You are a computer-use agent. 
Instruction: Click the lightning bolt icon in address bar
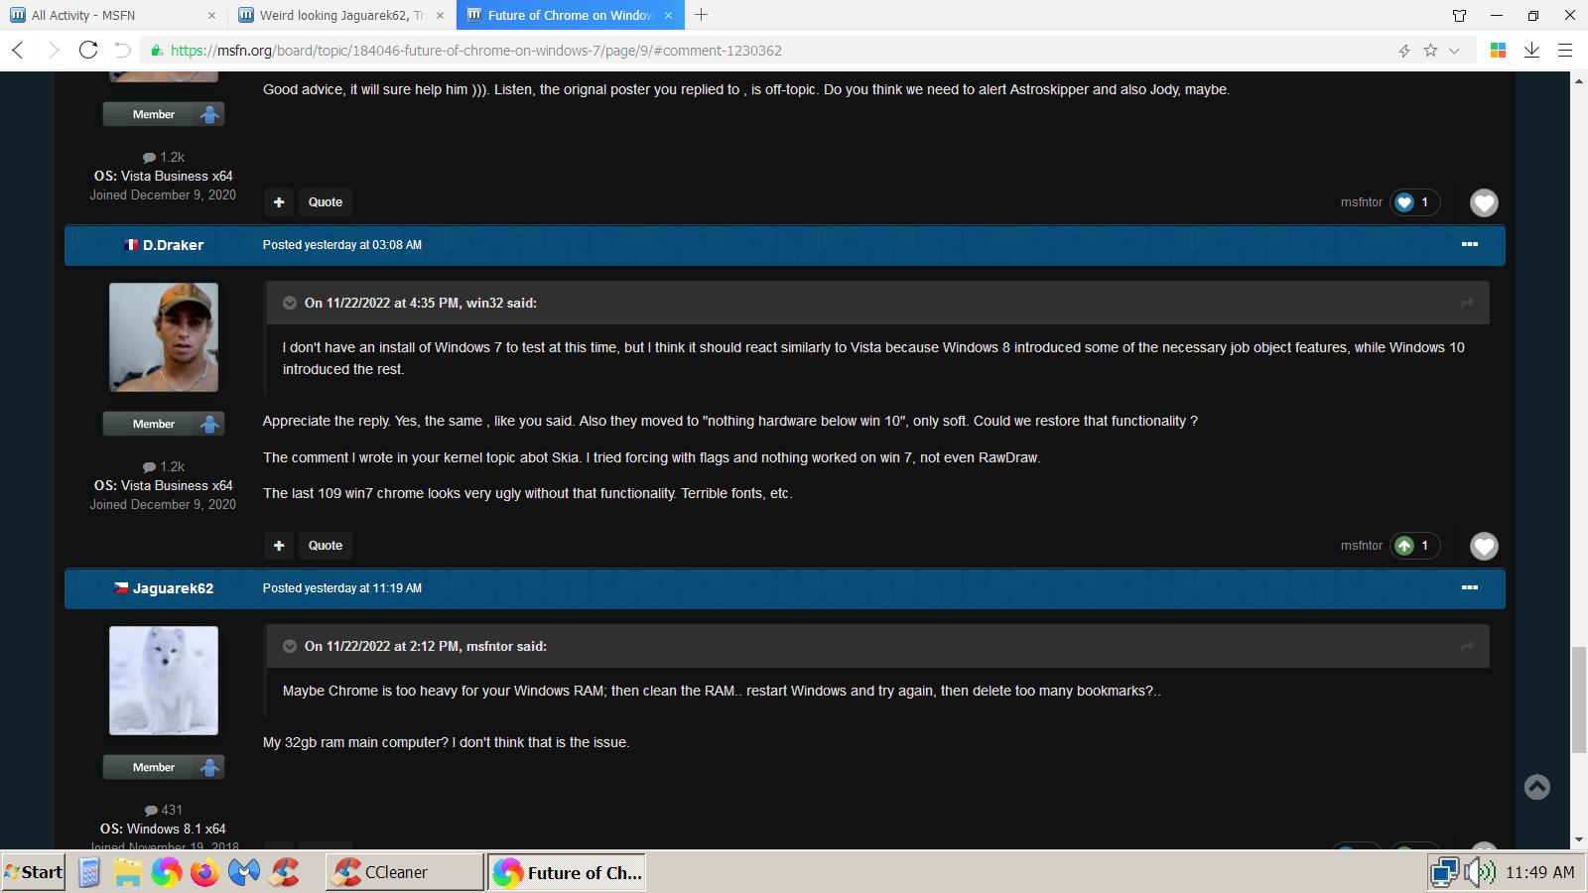click(1404, 51)
